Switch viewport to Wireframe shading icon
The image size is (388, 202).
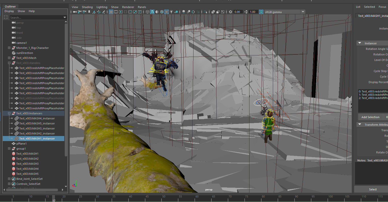148,12
